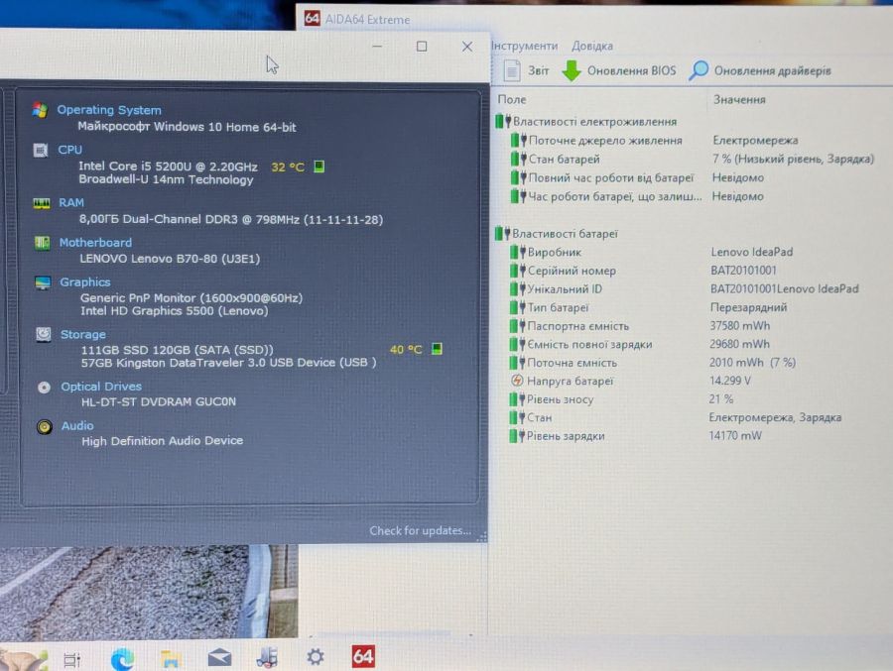Click the AIDA64 icon in the taskbar
This screenshot has height=671, width=893.
[363, 657]
